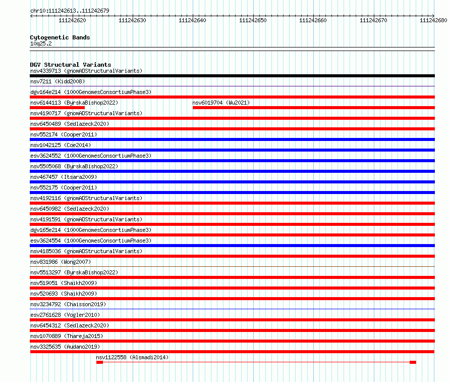This screenshot has height=382, width=449.
Task: Select nsv6454312 (Sedlazeck2020) label
Action: coord(70,325)
